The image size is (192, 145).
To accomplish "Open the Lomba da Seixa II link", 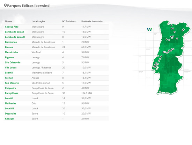I will 15,37.
